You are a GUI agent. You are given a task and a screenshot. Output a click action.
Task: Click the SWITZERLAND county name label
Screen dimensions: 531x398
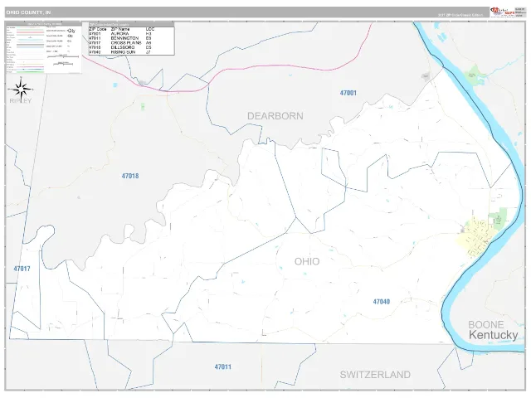[375, 375]
